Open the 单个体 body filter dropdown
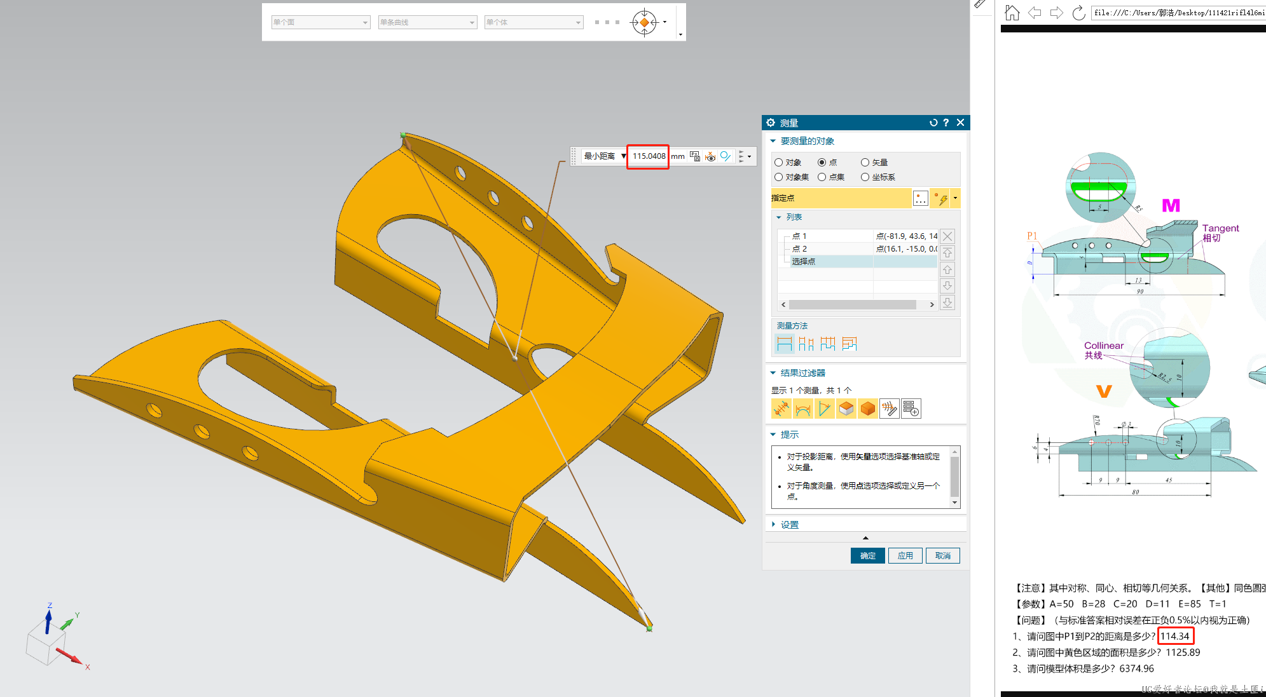 [533, 22]
